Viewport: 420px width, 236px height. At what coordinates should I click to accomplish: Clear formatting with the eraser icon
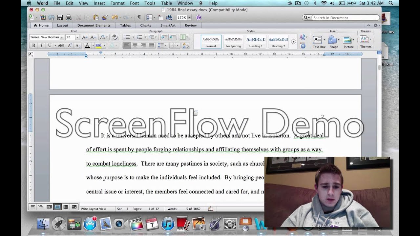pyautogui.click(x=115, y=37)
